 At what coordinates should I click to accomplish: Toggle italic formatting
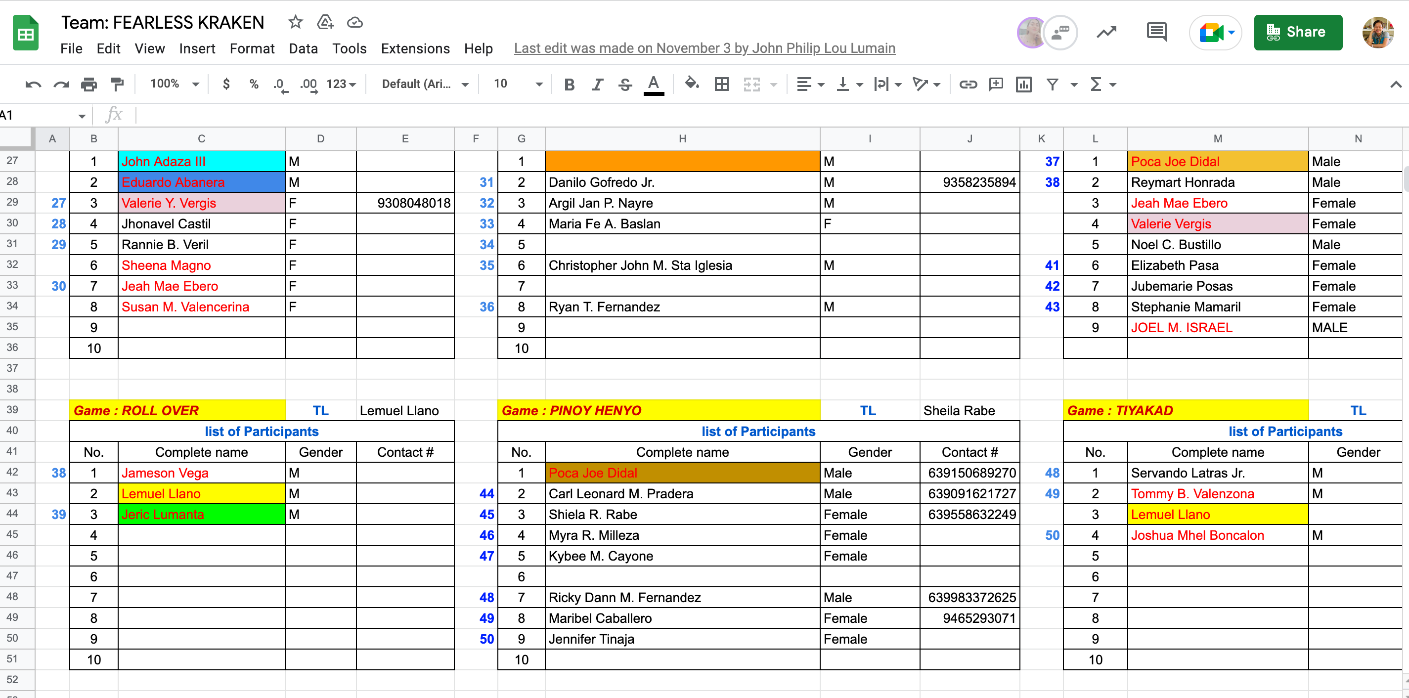pos(597,84)
